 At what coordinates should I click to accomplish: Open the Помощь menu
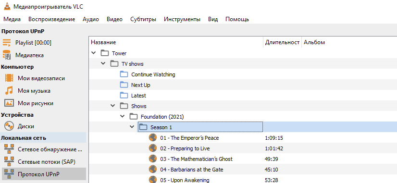[237, 19]
